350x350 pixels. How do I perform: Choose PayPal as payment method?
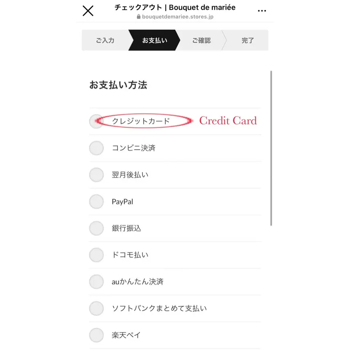pos(96,202)
